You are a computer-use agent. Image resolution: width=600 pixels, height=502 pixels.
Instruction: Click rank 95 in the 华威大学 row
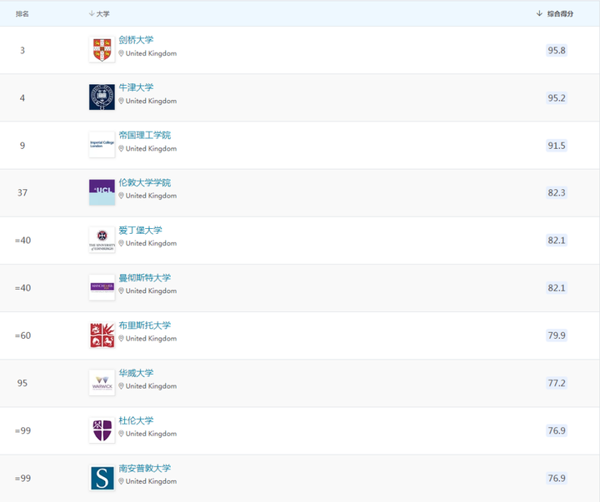(22, 383)
